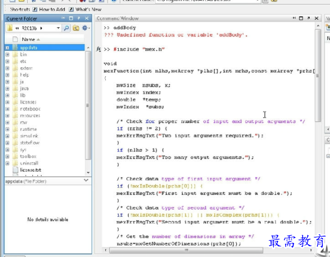Click Current Folder list scrollbar

pyautogui.click(x=88, y=106)
